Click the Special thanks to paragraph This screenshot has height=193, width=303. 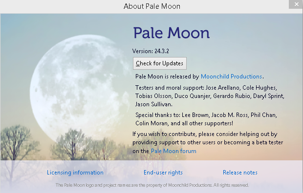206,119
